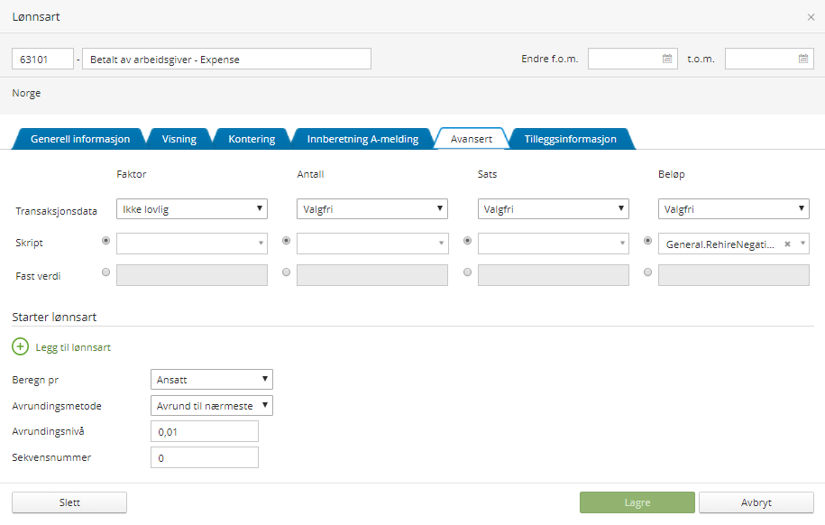
Task: Go to the Tilleggsinformasjon tab
Action: click(571, 139)
